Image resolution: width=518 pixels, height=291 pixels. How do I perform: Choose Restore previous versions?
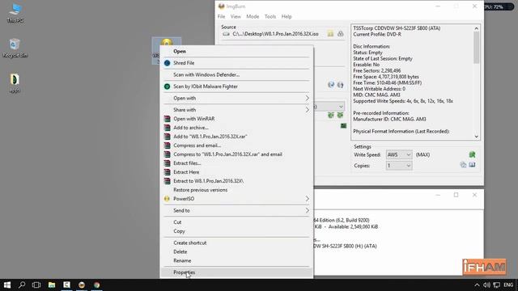[236, 190]
